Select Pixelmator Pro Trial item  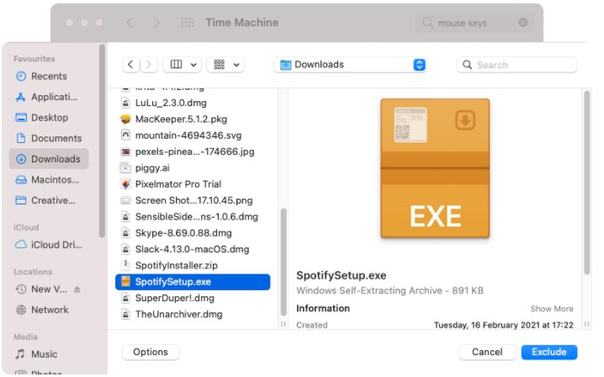(x=193, y=184)
